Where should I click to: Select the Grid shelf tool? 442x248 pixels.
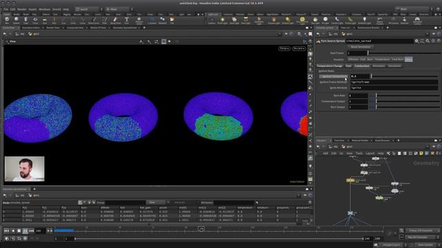(x=44, y=20)
